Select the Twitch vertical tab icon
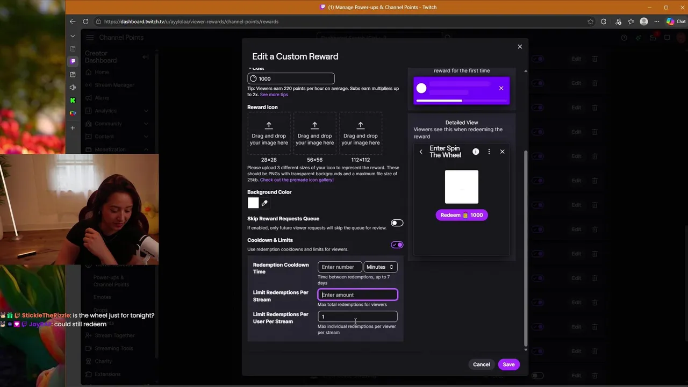This screenshot has width=688, height=387. point(73,61)
